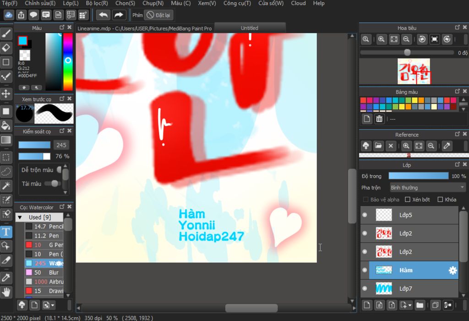Open the Pha trộn blend mode dropdown
469x321 pixels.
(x=428, y=188)
